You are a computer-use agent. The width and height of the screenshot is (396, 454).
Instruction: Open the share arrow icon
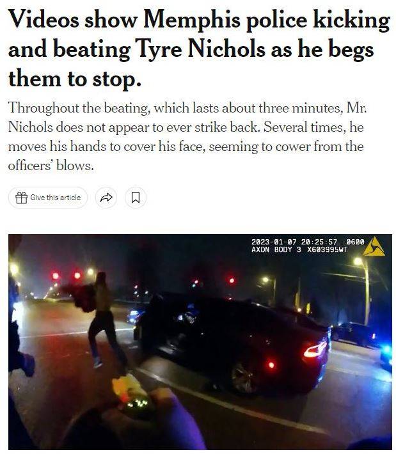click(x=106, y=198)
